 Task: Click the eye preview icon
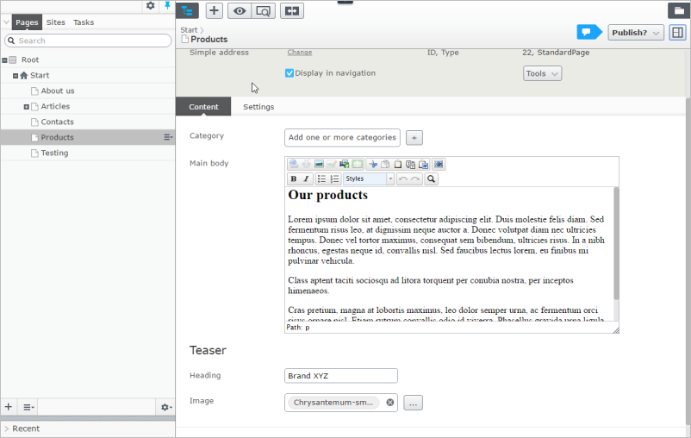[x=240, y=11]
